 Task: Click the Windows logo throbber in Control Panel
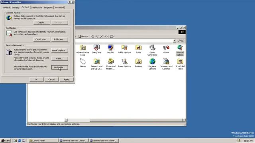[182, 32]
